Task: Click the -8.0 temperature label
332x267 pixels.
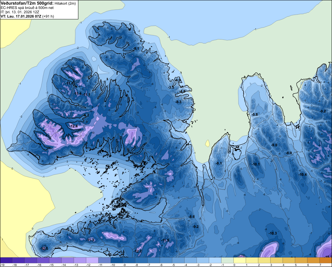Action: pos(289,153)
